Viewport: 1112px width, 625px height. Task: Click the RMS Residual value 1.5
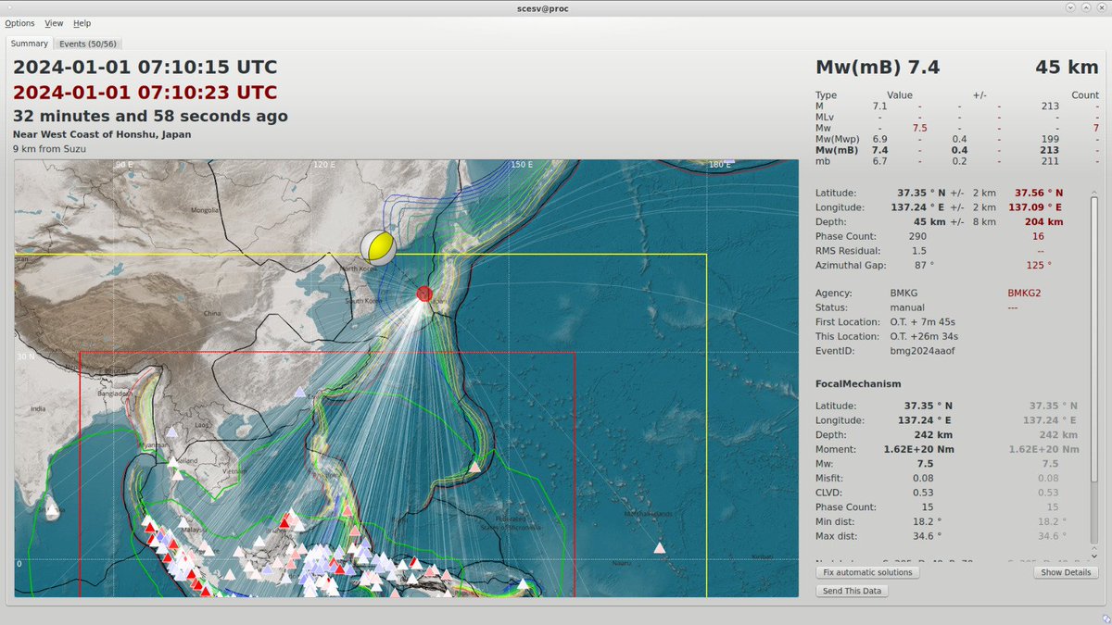[x=918, y=250]
